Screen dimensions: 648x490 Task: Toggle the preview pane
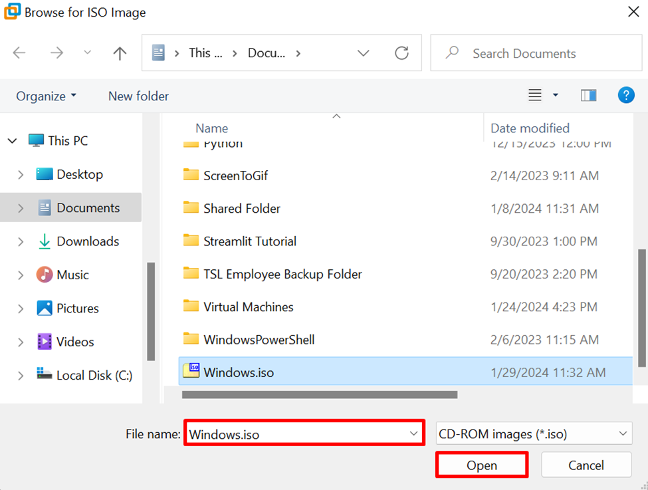tap(588, 96)
